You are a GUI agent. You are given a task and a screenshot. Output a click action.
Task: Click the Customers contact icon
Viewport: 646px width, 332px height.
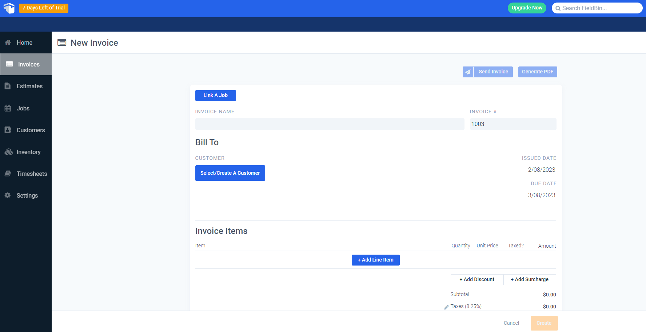tap(8, 130)
